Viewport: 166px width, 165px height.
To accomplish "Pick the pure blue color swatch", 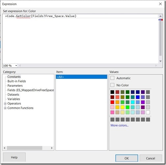I will [138, 97].
